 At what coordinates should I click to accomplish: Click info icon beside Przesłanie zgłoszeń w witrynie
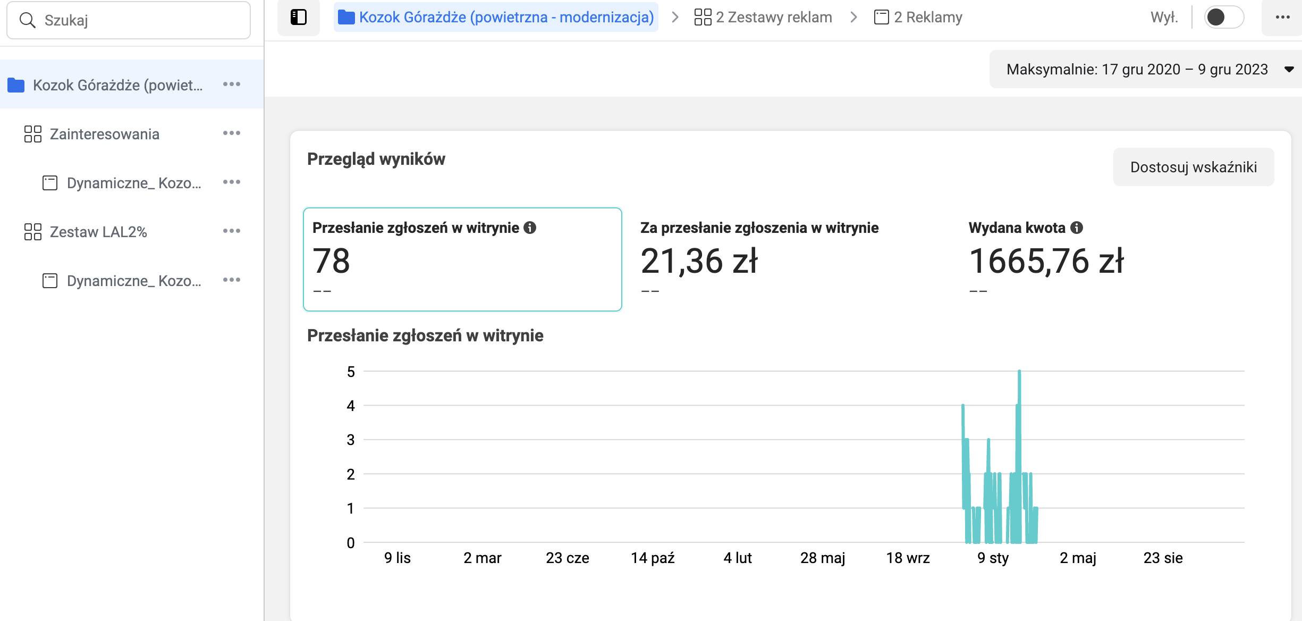[x=530, y=228]
